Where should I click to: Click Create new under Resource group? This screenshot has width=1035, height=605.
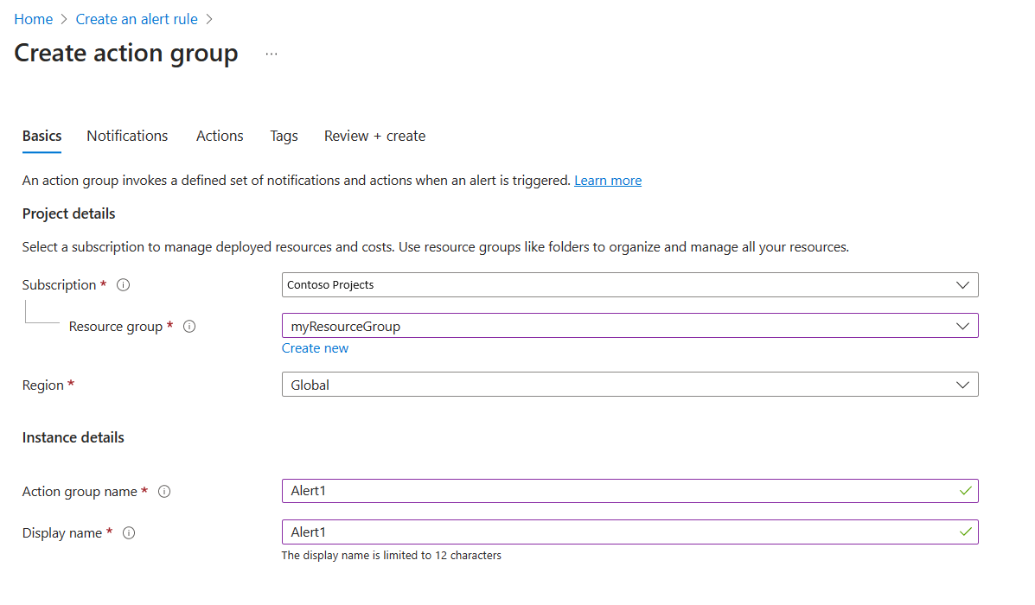click(315, 347)
